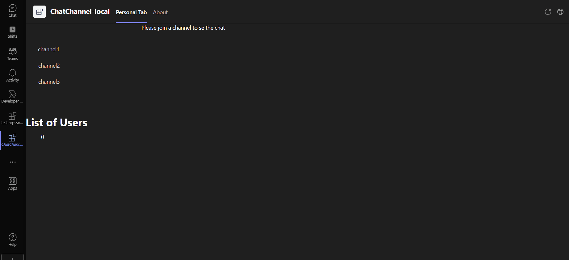Open the Shifts app
The width and height of the screenshot is (569, 260).
point(12,31)
